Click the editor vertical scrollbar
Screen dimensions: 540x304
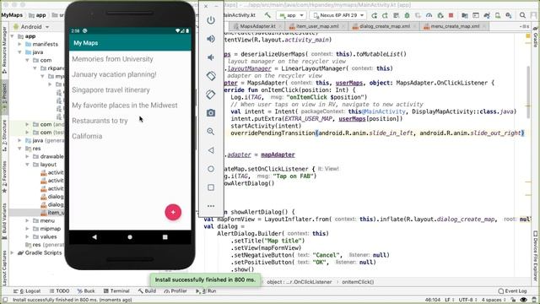tap(527, 91)
